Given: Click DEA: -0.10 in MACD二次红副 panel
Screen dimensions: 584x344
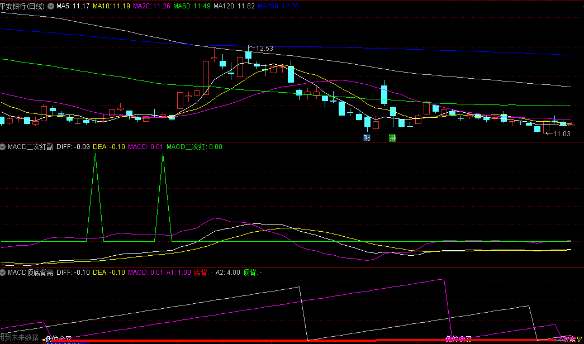Looking at the screenshot, I should coord(109,147).
